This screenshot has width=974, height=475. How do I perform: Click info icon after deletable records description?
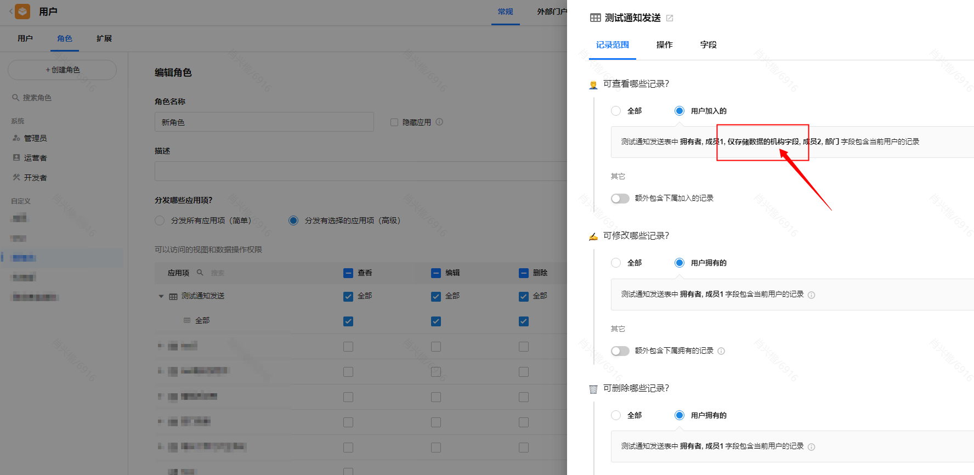812,447
